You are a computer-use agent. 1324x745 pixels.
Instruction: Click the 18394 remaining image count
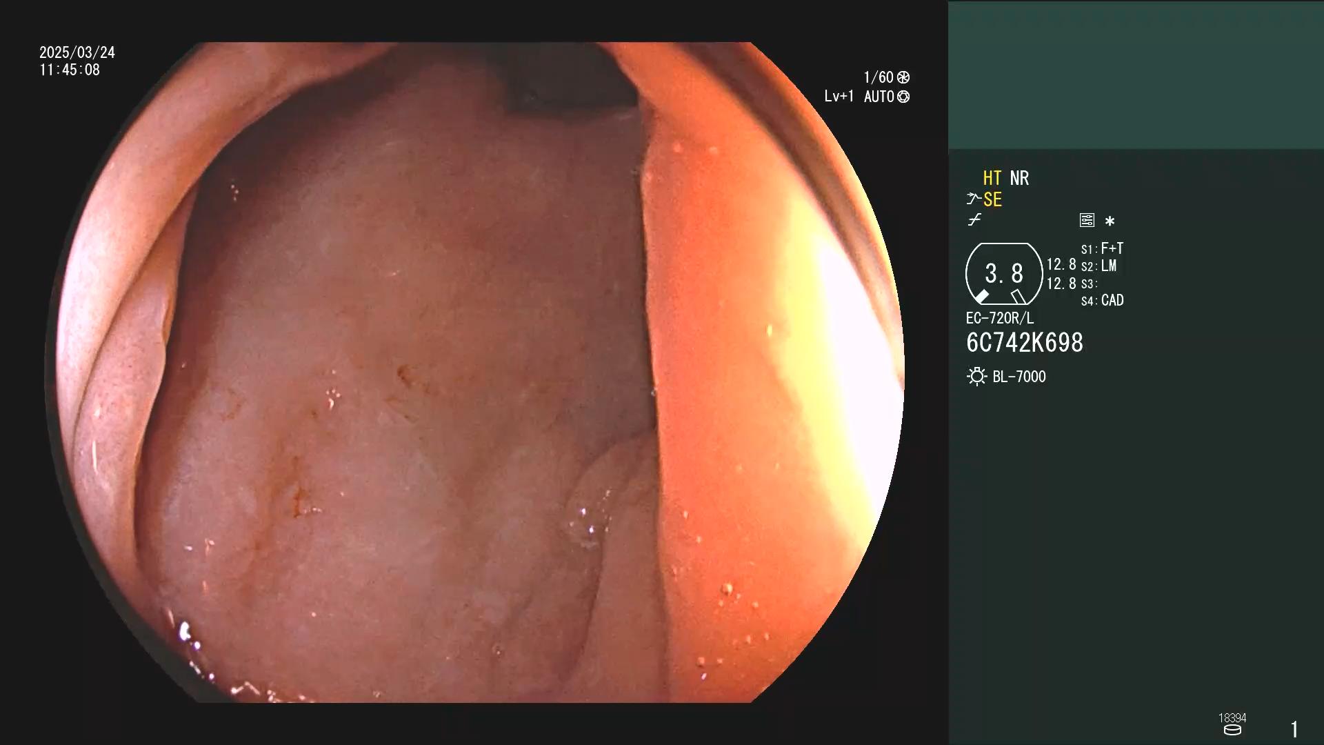[x=1232, y=718]
